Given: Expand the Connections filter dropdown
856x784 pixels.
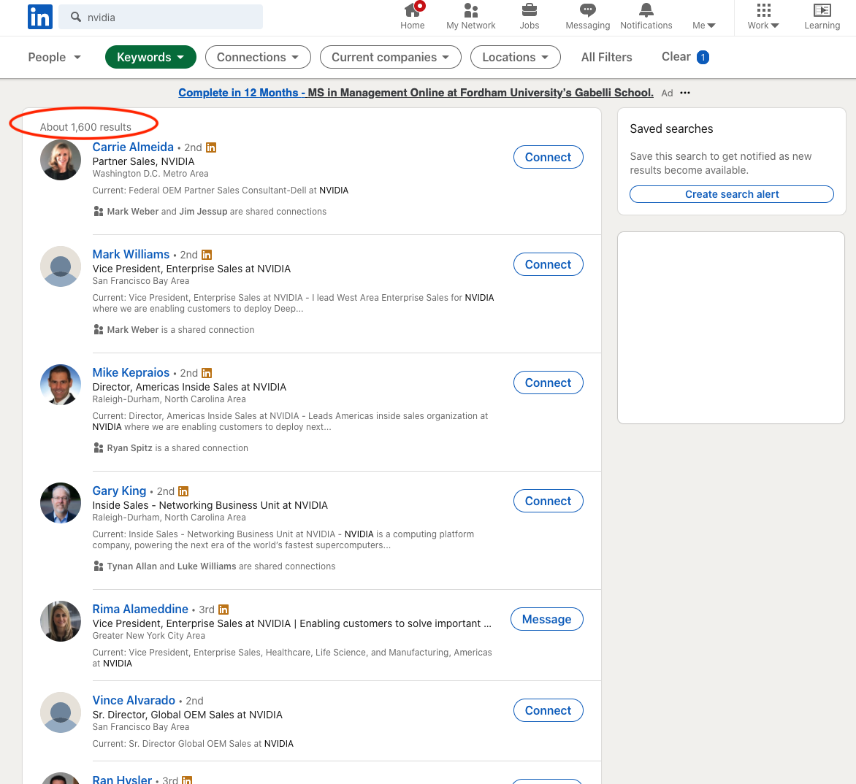Looking at the screenshot, I should point(258,57).
